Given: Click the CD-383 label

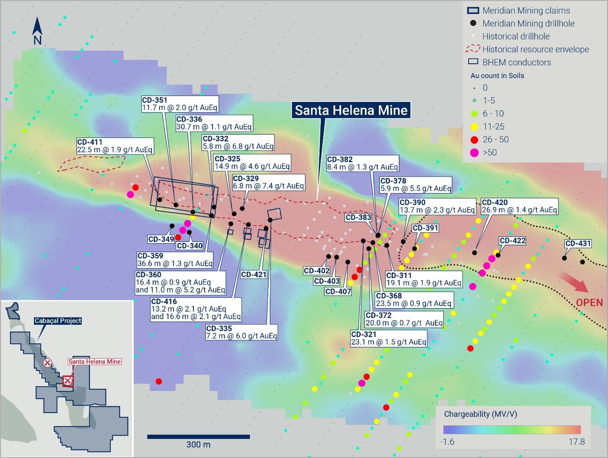Looking at the screenshot, I should point(358,217).
